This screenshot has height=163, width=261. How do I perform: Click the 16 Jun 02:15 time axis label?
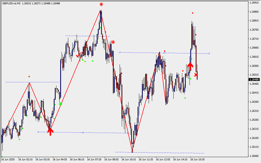(x=26, y=159)
